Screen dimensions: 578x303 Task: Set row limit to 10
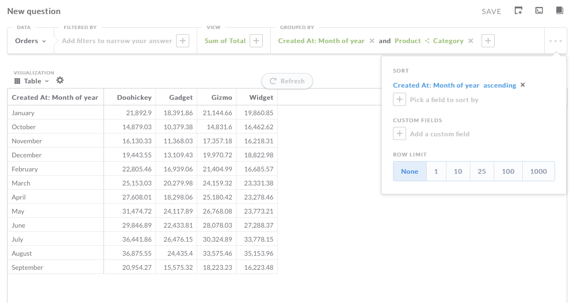[458, 171]
